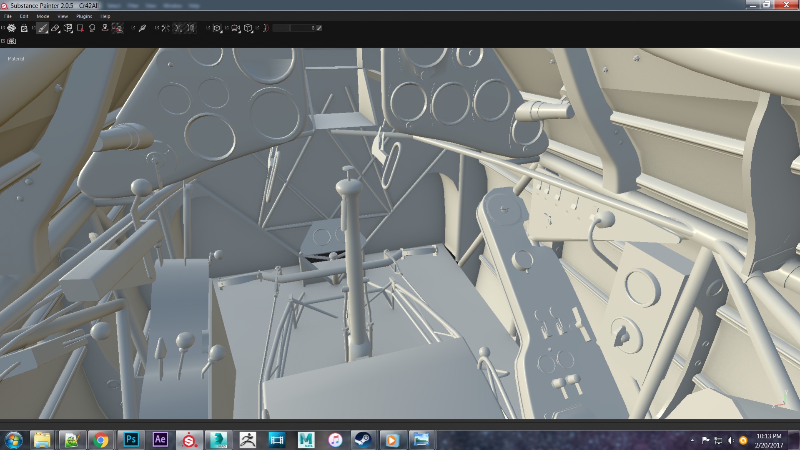Undock the viewport mode toolbar handle
The image size is (800, 450).
(x=208, y=28)
